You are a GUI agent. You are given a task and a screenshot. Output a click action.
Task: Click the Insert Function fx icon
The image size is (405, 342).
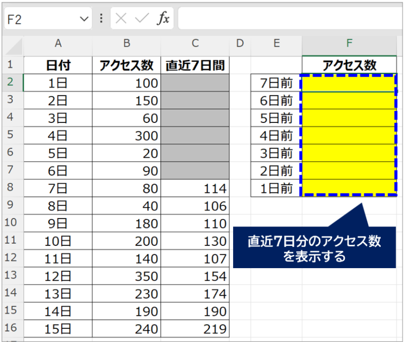tap(163, 19)
